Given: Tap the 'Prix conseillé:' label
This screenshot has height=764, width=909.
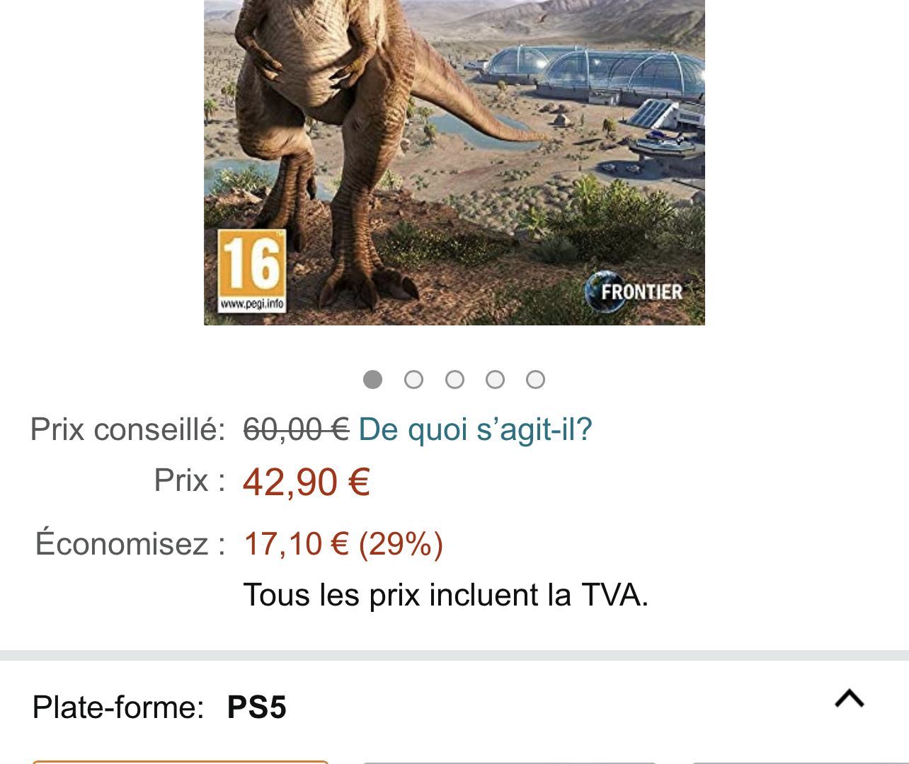Looking at the screenshot, I should point(127,429).
